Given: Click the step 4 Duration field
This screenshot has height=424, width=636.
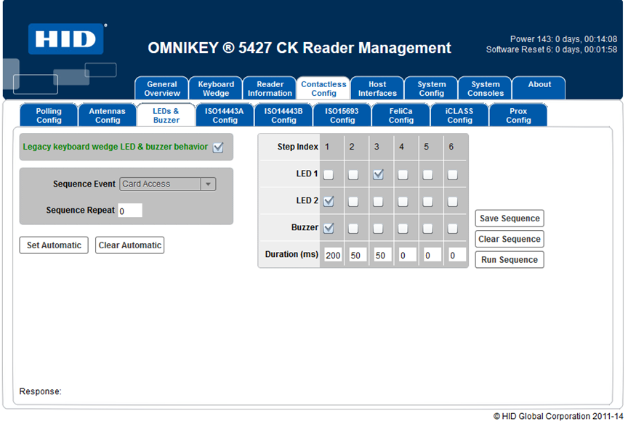Looking at the screenshot, I should point(407,255).
